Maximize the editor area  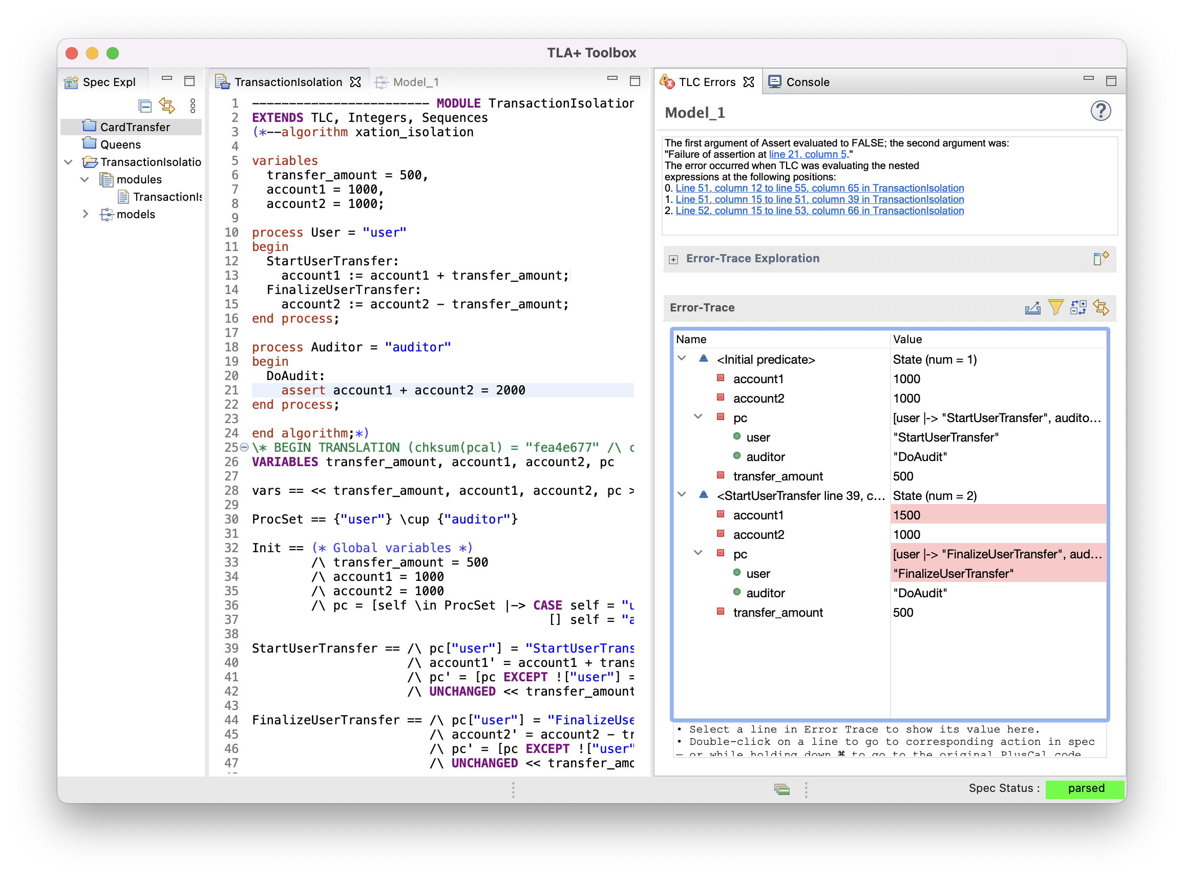coord(635,81)
